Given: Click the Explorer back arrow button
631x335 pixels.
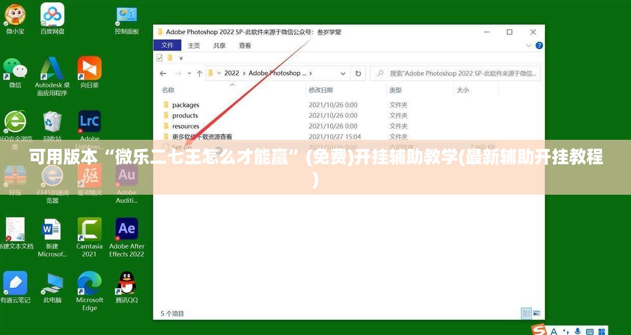Looking at the screenshot, I should [x=163, y=73].
